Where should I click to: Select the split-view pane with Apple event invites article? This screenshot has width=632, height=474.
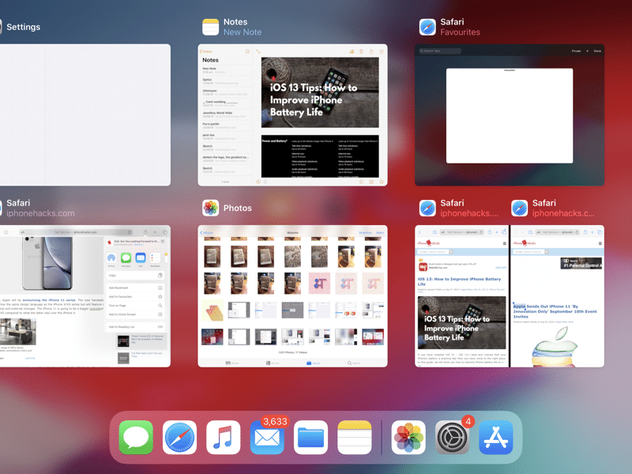pos(557,295)
